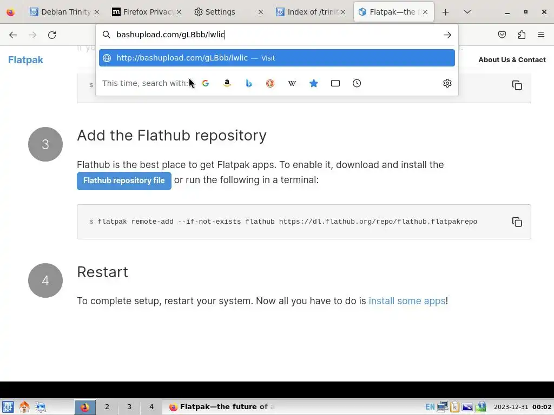
Task: Close the Flatpak tab
Action: 425,12
